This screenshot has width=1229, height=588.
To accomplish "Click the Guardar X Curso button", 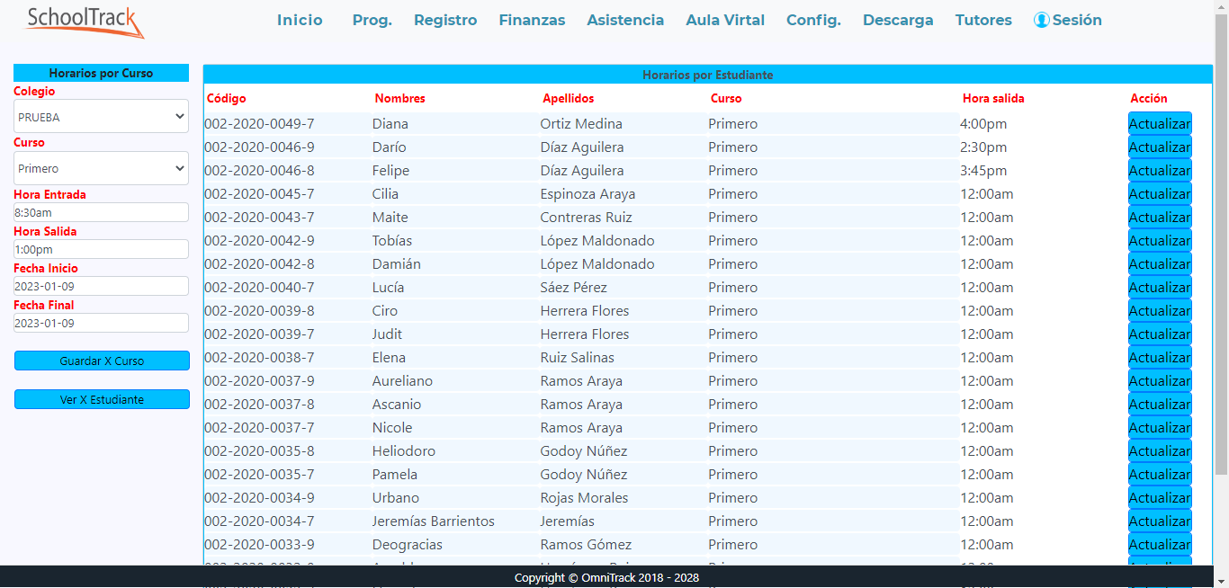I will pyautogui.click(x=102, y=361).
